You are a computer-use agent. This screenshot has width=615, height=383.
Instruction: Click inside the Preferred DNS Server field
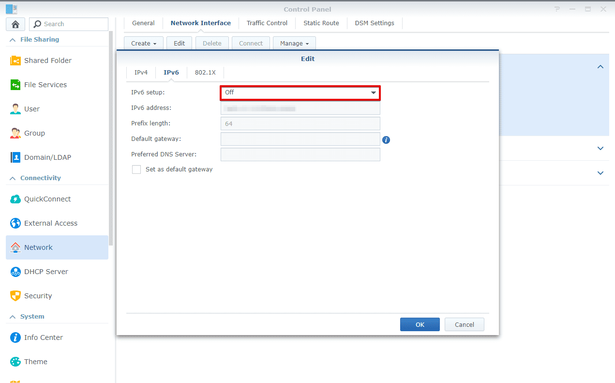pyautogui.click(x=300, y=154)
